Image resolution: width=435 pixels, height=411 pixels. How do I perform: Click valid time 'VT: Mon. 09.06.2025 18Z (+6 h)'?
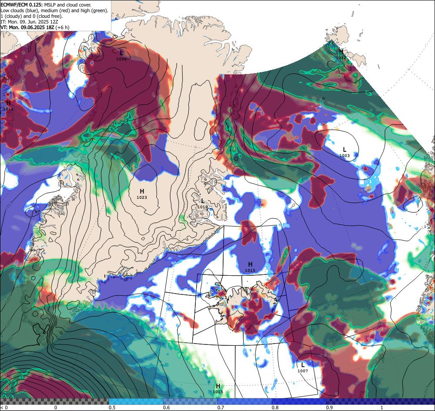coord(35,27)
